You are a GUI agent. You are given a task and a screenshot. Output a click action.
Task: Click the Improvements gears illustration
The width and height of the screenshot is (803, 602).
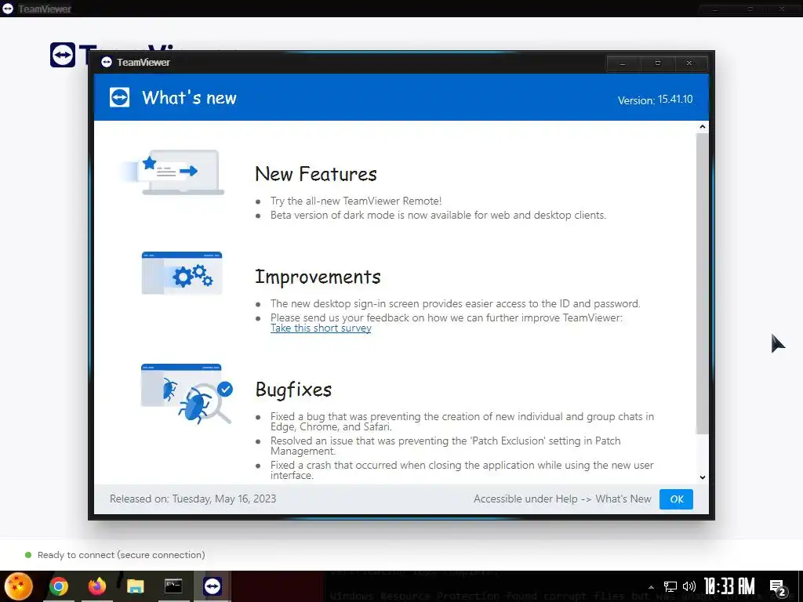coord(182,273)
